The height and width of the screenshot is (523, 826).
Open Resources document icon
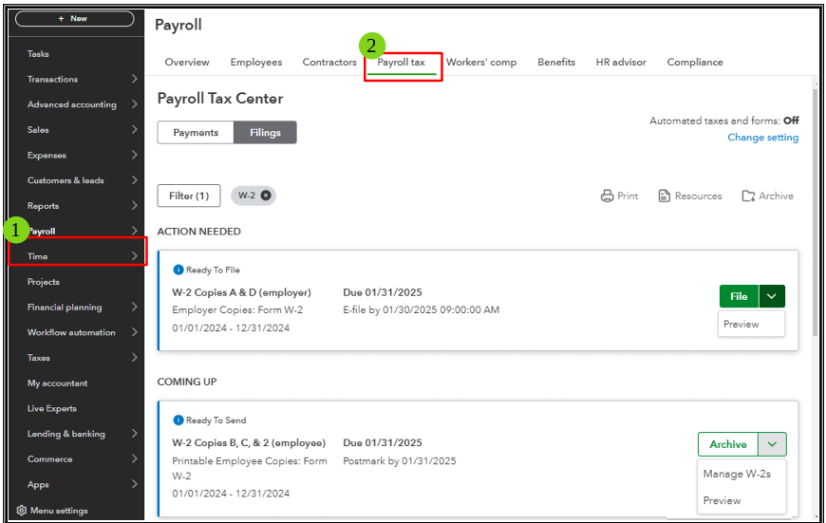point(665,196)
